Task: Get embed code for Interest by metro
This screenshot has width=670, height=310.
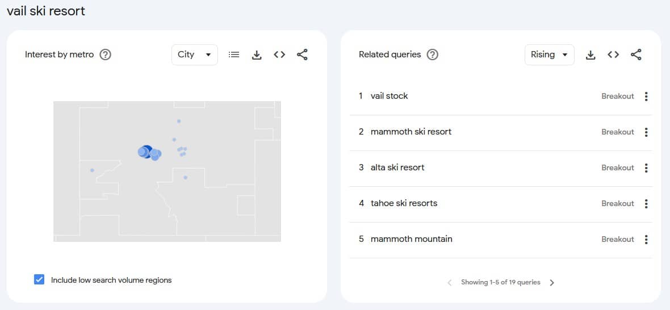Action: [x=279, y=55]
